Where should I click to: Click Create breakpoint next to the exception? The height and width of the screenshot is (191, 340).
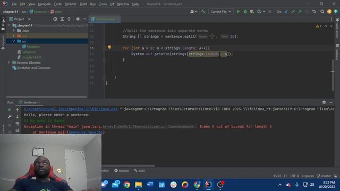point(181,127)
